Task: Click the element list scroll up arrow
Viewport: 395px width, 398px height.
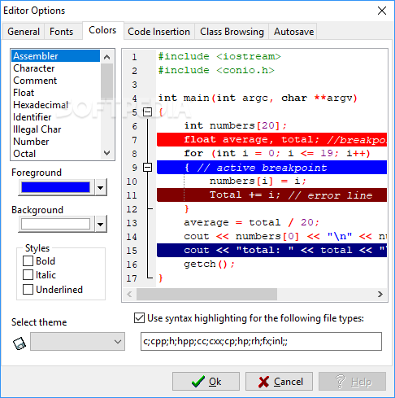Action: pos(107,57)
